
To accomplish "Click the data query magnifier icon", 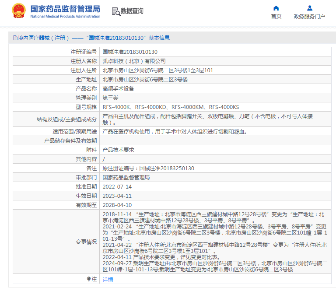I will pos(116,11).
